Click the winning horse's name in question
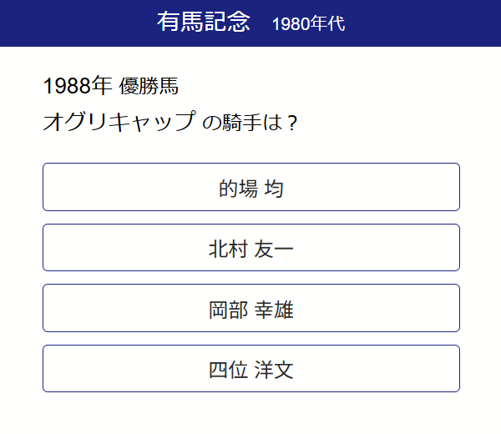Image resolution: width=501 pixels, height=434 pixels. [119, 123]
